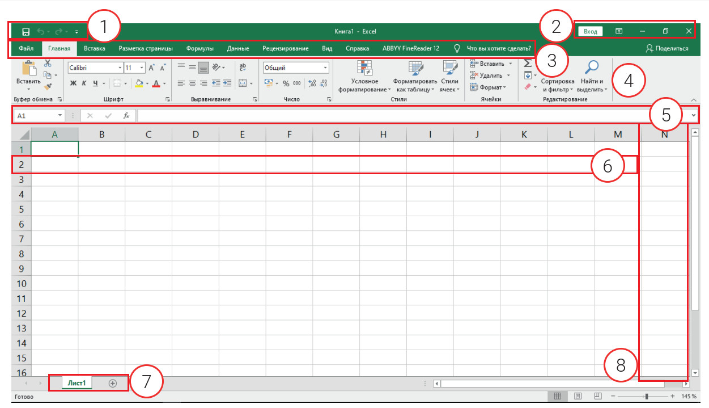Click the Clear eraser icon
The image size is (709, 408).
click(x=528, y=87)
